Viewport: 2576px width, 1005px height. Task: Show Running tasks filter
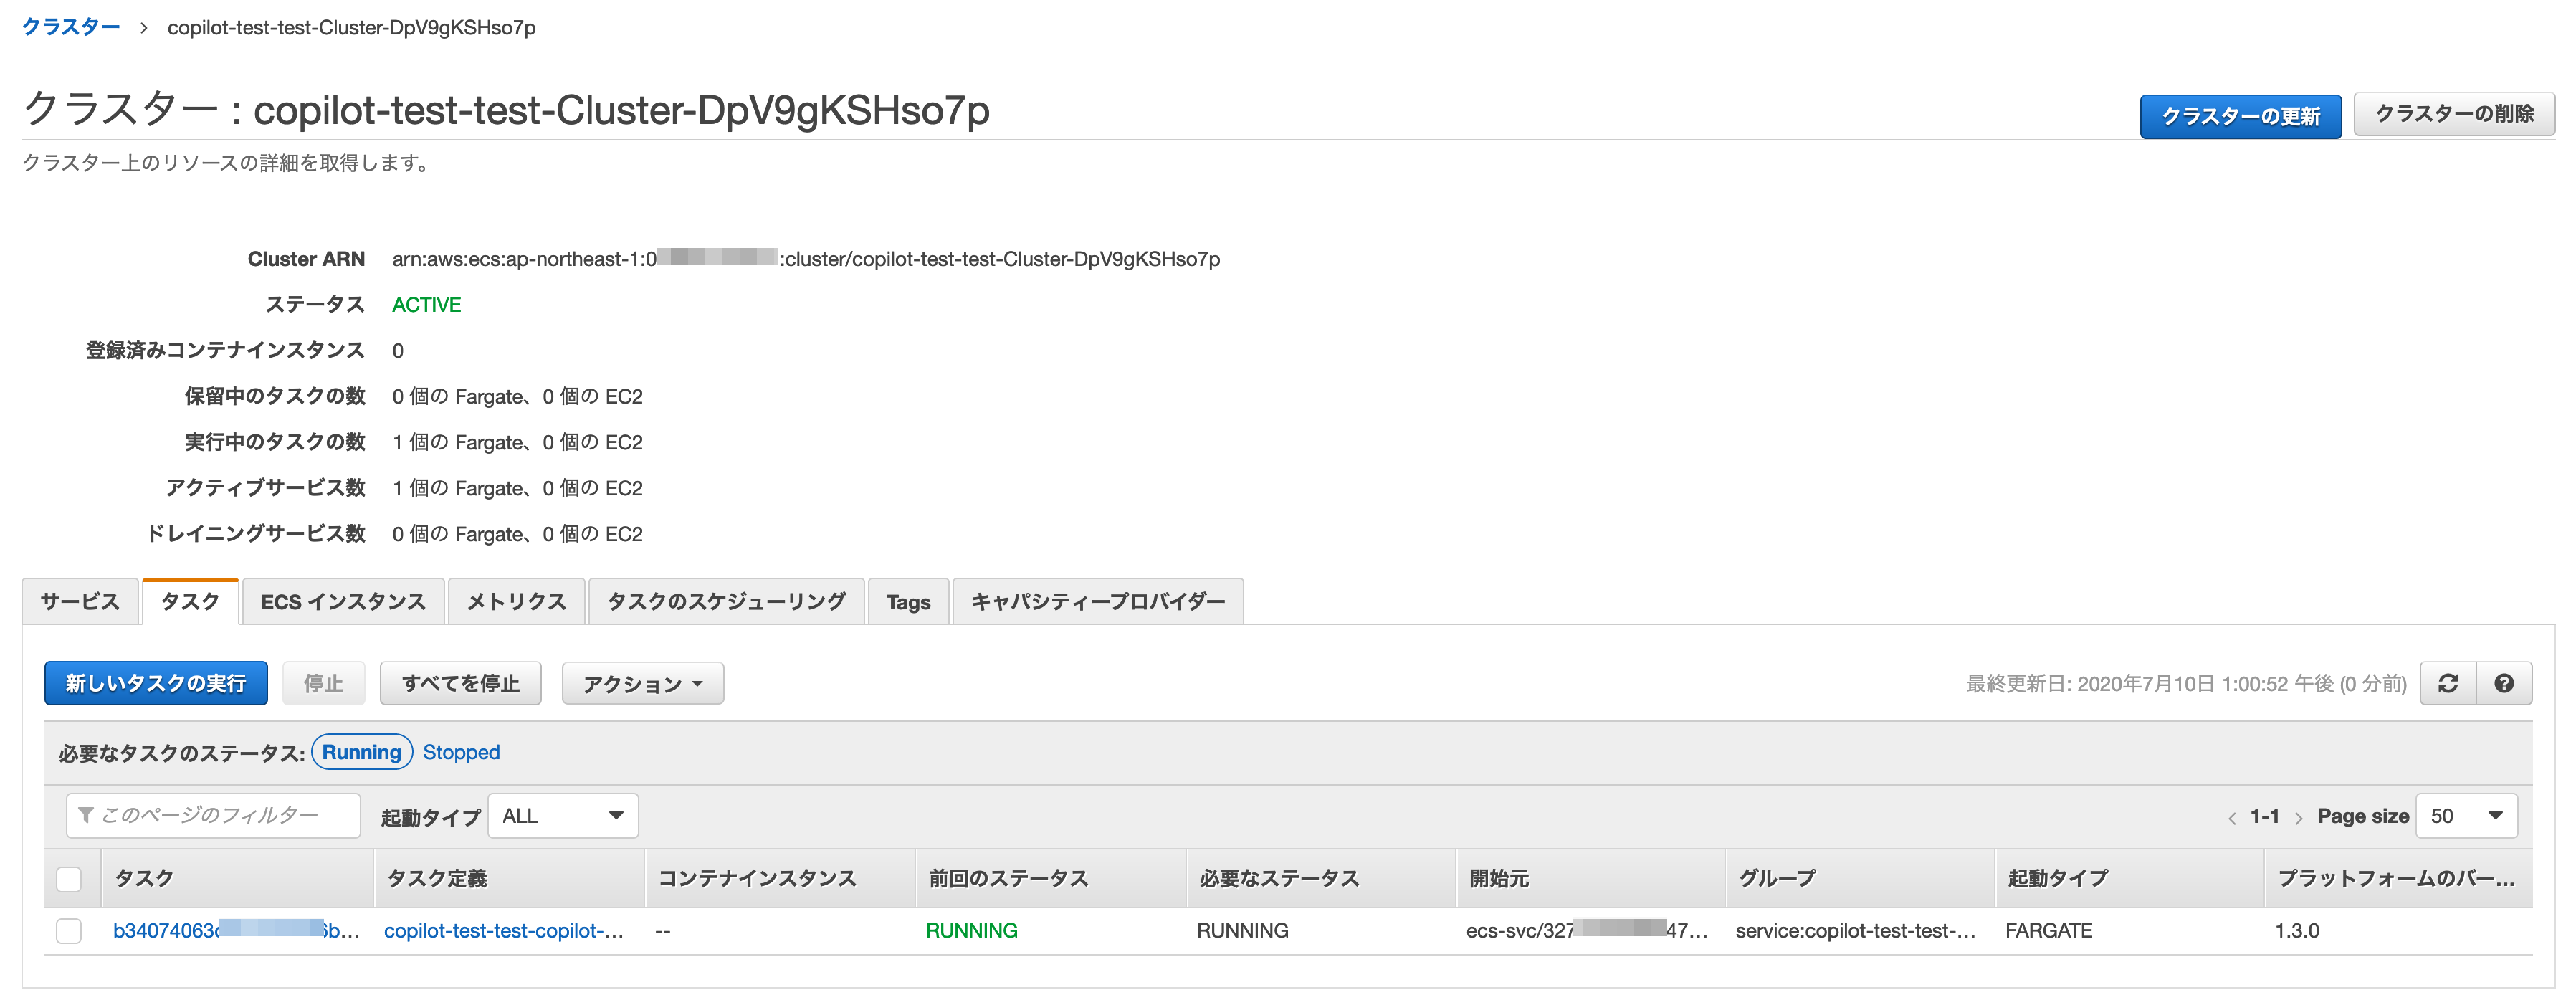tap(361, 752)
